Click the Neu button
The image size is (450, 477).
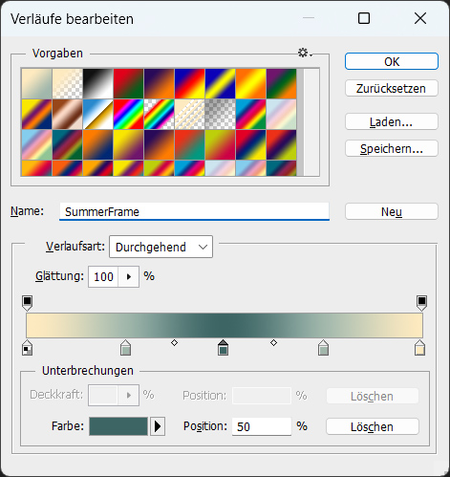coord(392,211)
